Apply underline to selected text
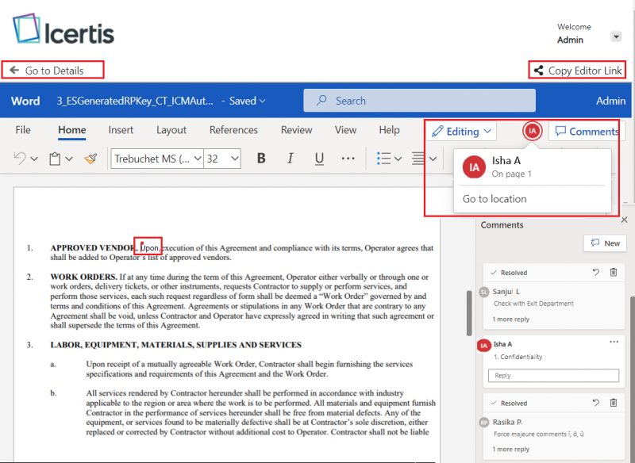635x463 pixels. pyautogui.click(x=318, y=159)
